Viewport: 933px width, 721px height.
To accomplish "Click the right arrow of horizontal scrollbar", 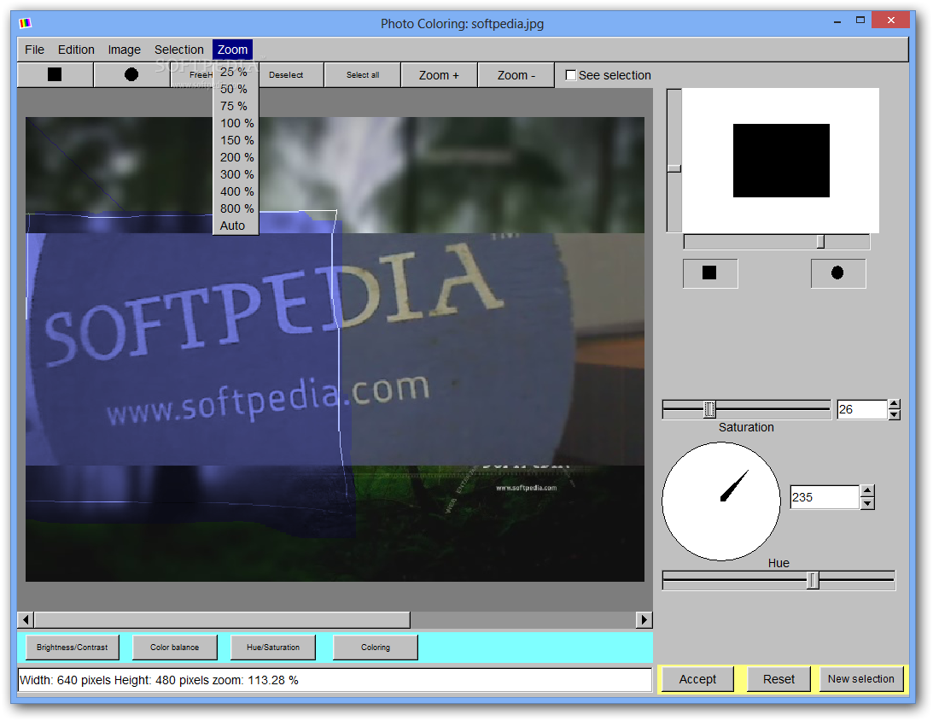I will [x=644, y=620].
